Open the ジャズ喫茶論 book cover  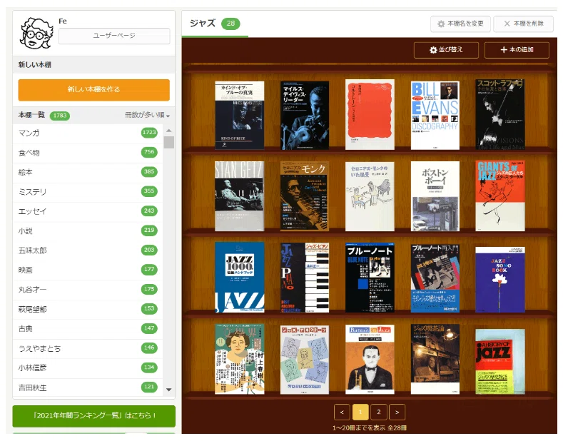[435, 359]
